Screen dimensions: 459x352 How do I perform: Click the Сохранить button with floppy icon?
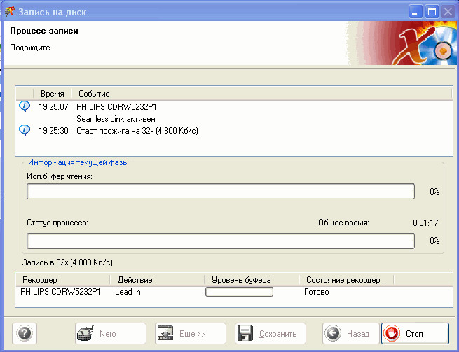(x=271, y=334)
